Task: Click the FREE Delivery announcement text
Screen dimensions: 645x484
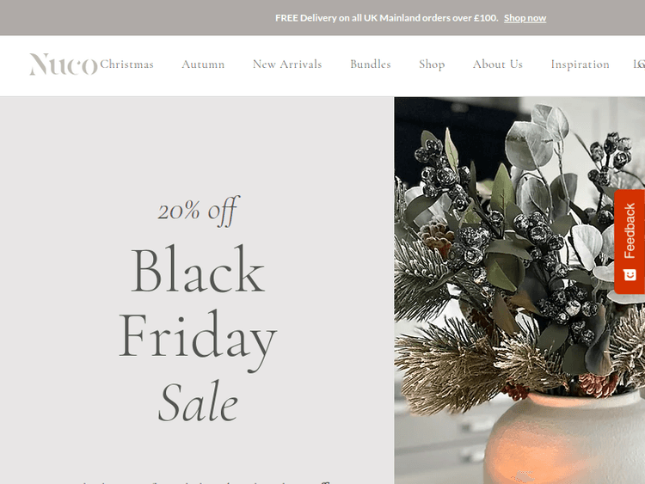Action: click(x=387, y=18)
